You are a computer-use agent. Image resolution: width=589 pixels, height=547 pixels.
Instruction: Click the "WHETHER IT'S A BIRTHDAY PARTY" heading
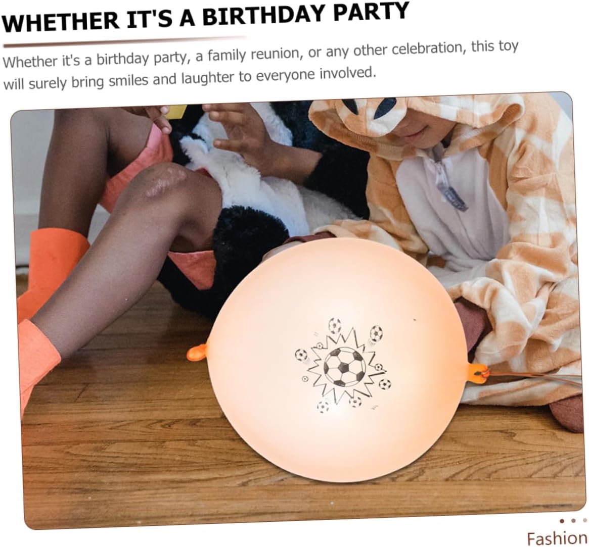[x=205, y=17]
